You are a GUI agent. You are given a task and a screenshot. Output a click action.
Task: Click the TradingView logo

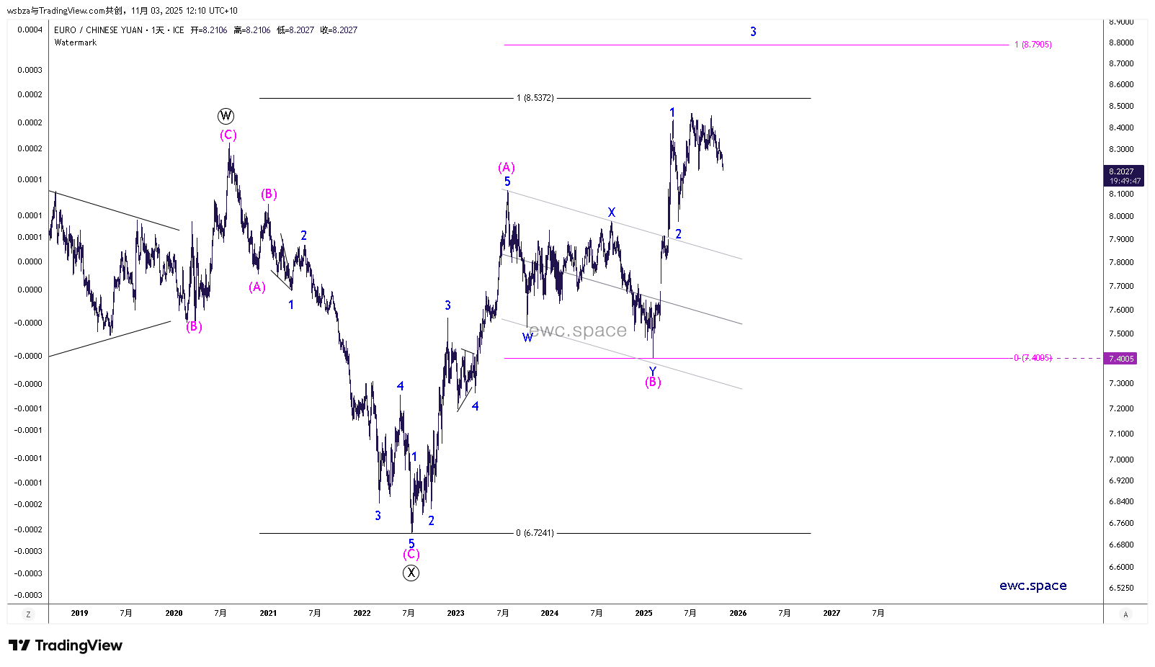pyautogui.click(x=66, y=645)
